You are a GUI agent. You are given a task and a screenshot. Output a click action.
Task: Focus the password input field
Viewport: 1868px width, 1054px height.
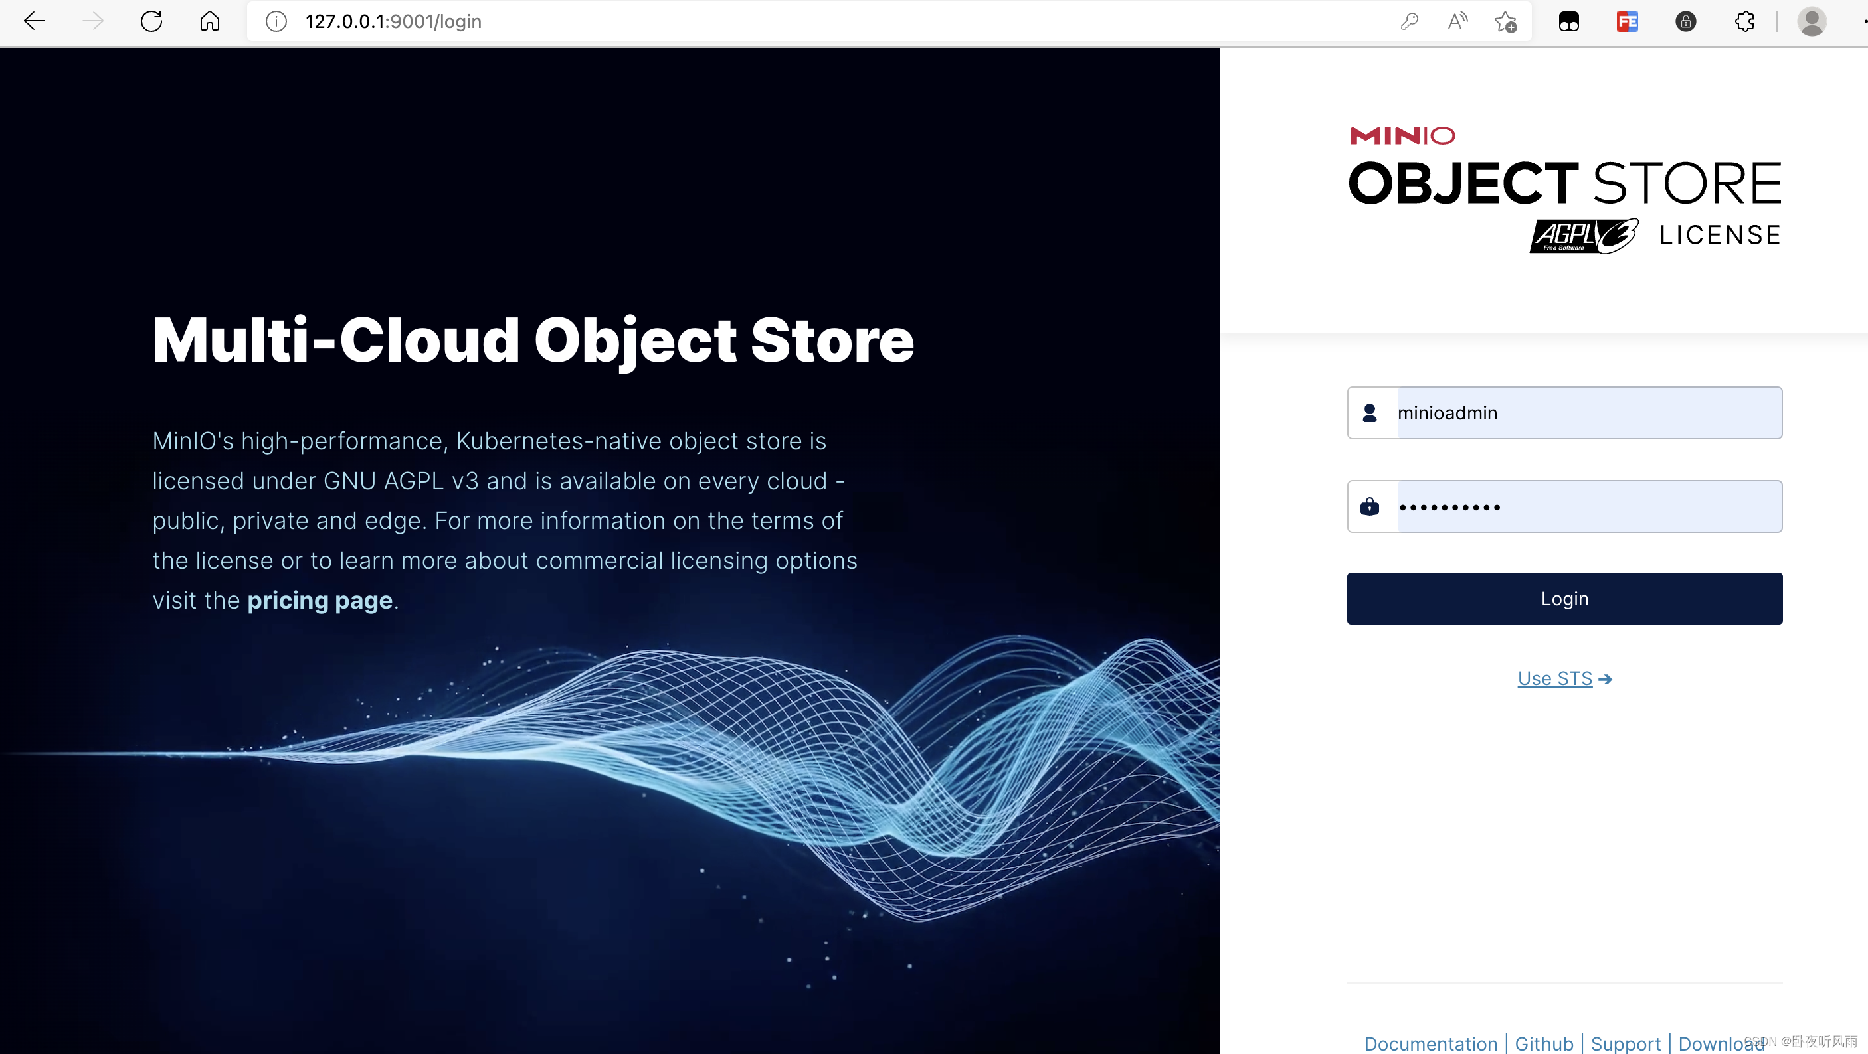pos(1588,506)
